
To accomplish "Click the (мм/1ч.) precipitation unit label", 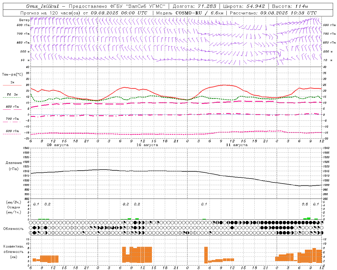I will [x=13, y=212].
